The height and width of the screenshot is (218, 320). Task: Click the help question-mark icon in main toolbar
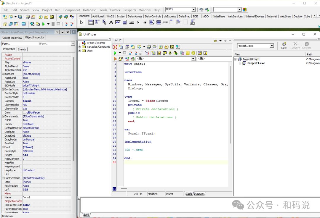click(x=72, y=17)
